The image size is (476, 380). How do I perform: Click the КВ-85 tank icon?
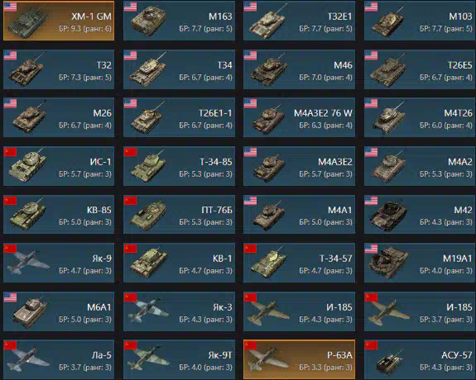28,214
